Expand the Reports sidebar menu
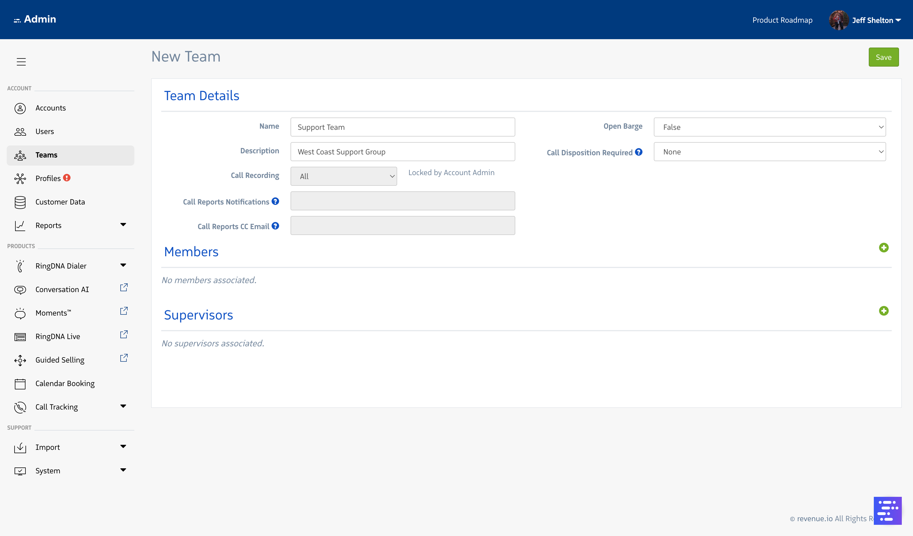Viewport: 913px width, 536px height. (123, 225)
